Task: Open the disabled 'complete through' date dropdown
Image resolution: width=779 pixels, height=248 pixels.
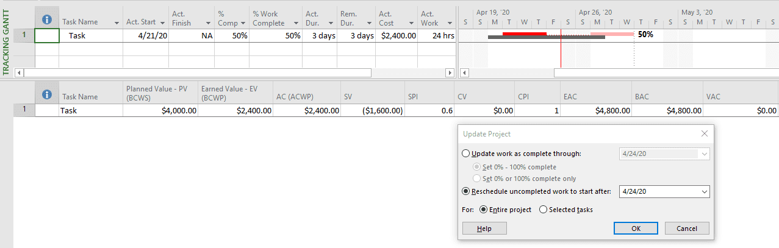Action: pos(705,154)
